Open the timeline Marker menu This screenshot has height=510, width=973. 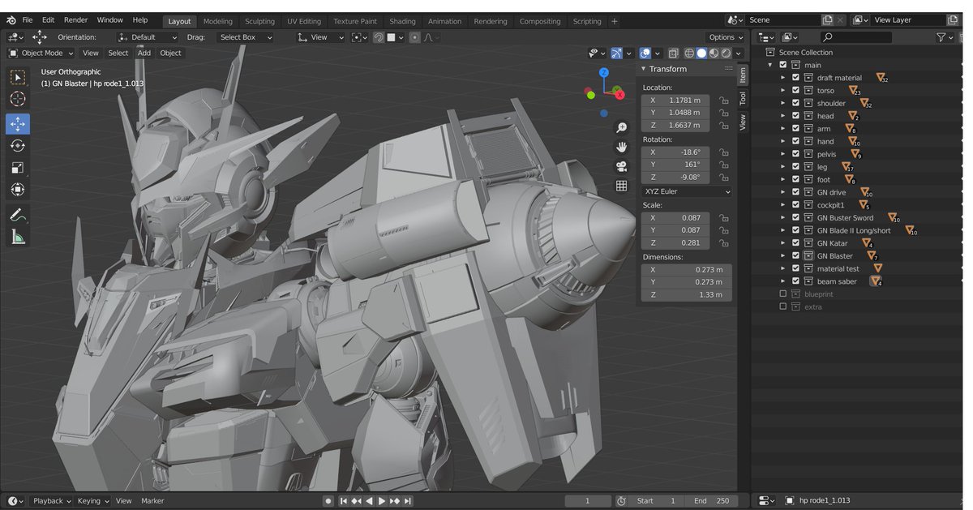[152, 501]
